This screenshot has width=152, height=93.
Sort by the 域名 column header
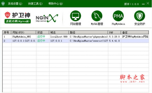(x=59, y=33)
